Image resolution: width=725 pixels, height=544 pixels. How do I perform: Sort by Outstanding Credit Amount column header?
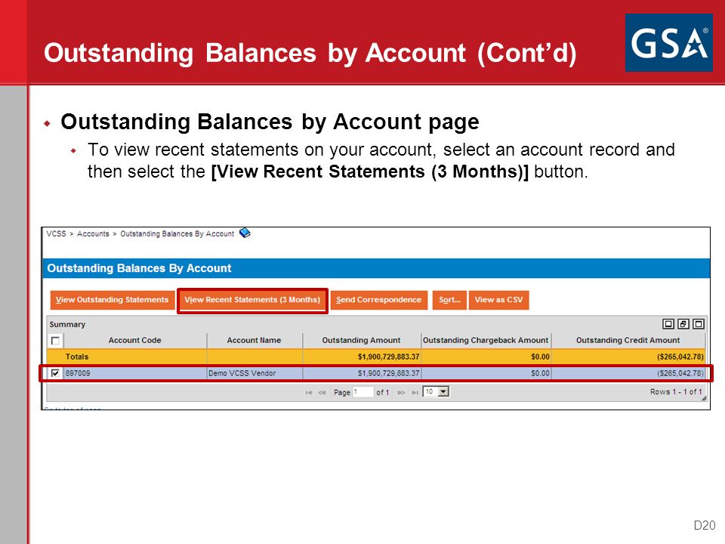coord(628,340)
